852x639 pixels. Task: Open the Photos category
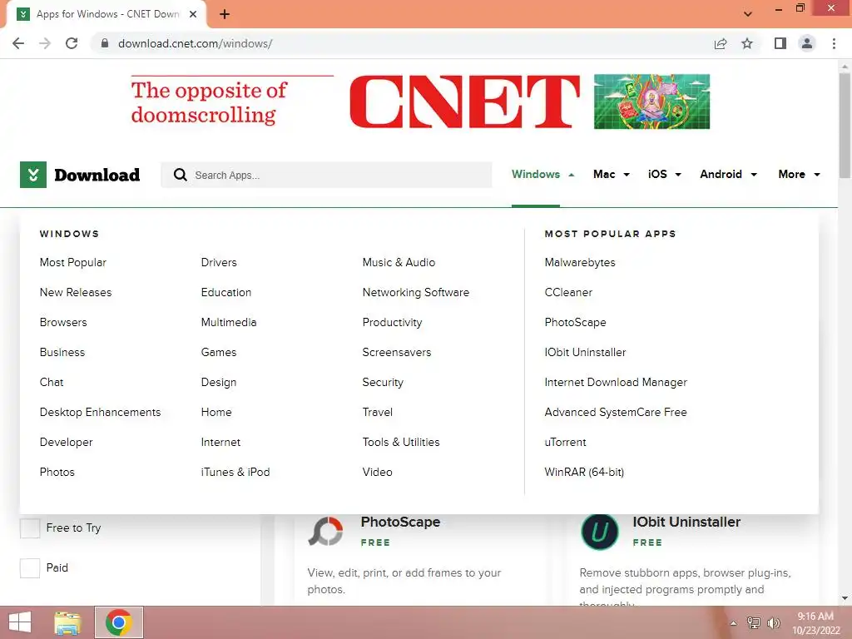pos(57,473)
